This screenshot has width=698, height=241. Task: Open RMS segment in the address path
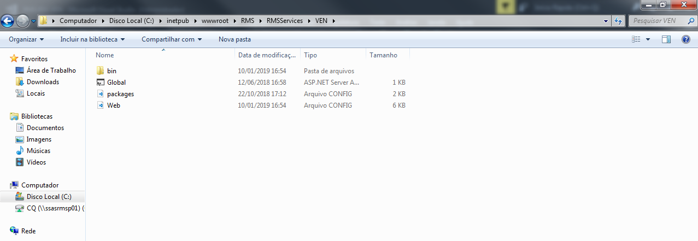point(247,21)
